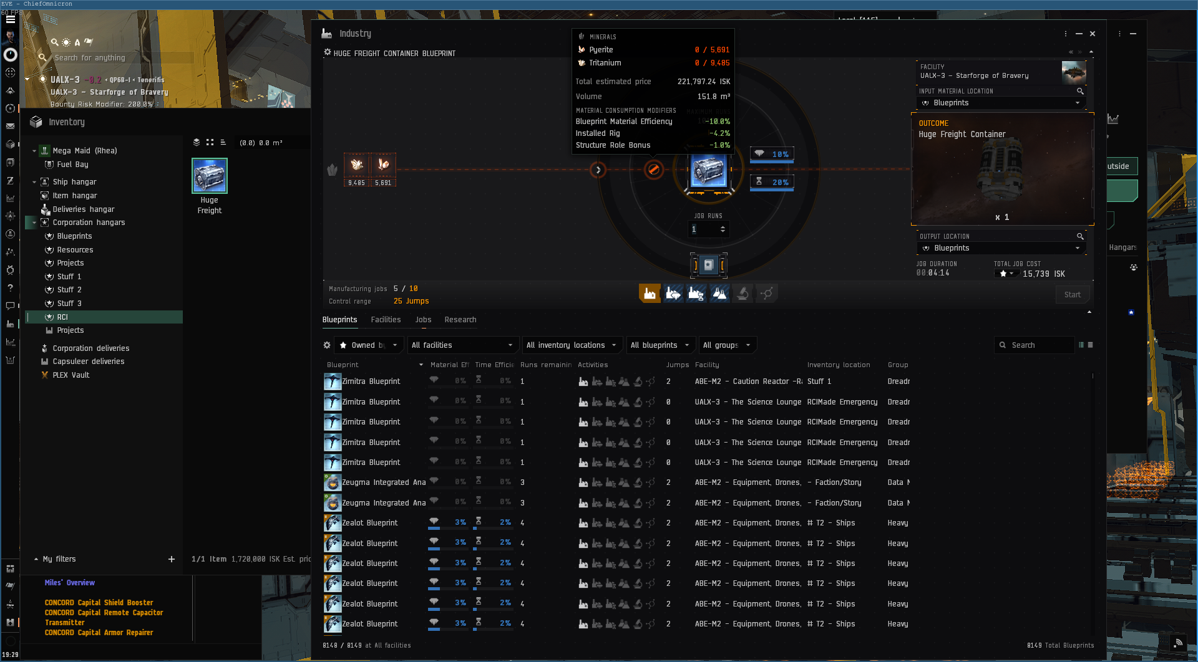The image size is (1198, 662).
Task: Select the Manufacturing activity icon
Action: pos(650,294)
